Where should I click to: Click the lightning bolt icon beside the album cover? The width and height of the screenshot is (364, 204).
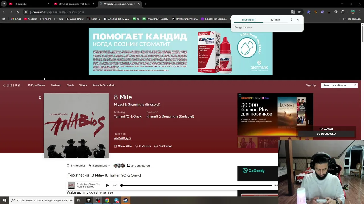(40, 97)
